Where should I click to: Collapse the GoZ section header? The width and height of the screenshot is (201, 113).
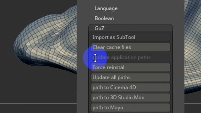[99, 29]
